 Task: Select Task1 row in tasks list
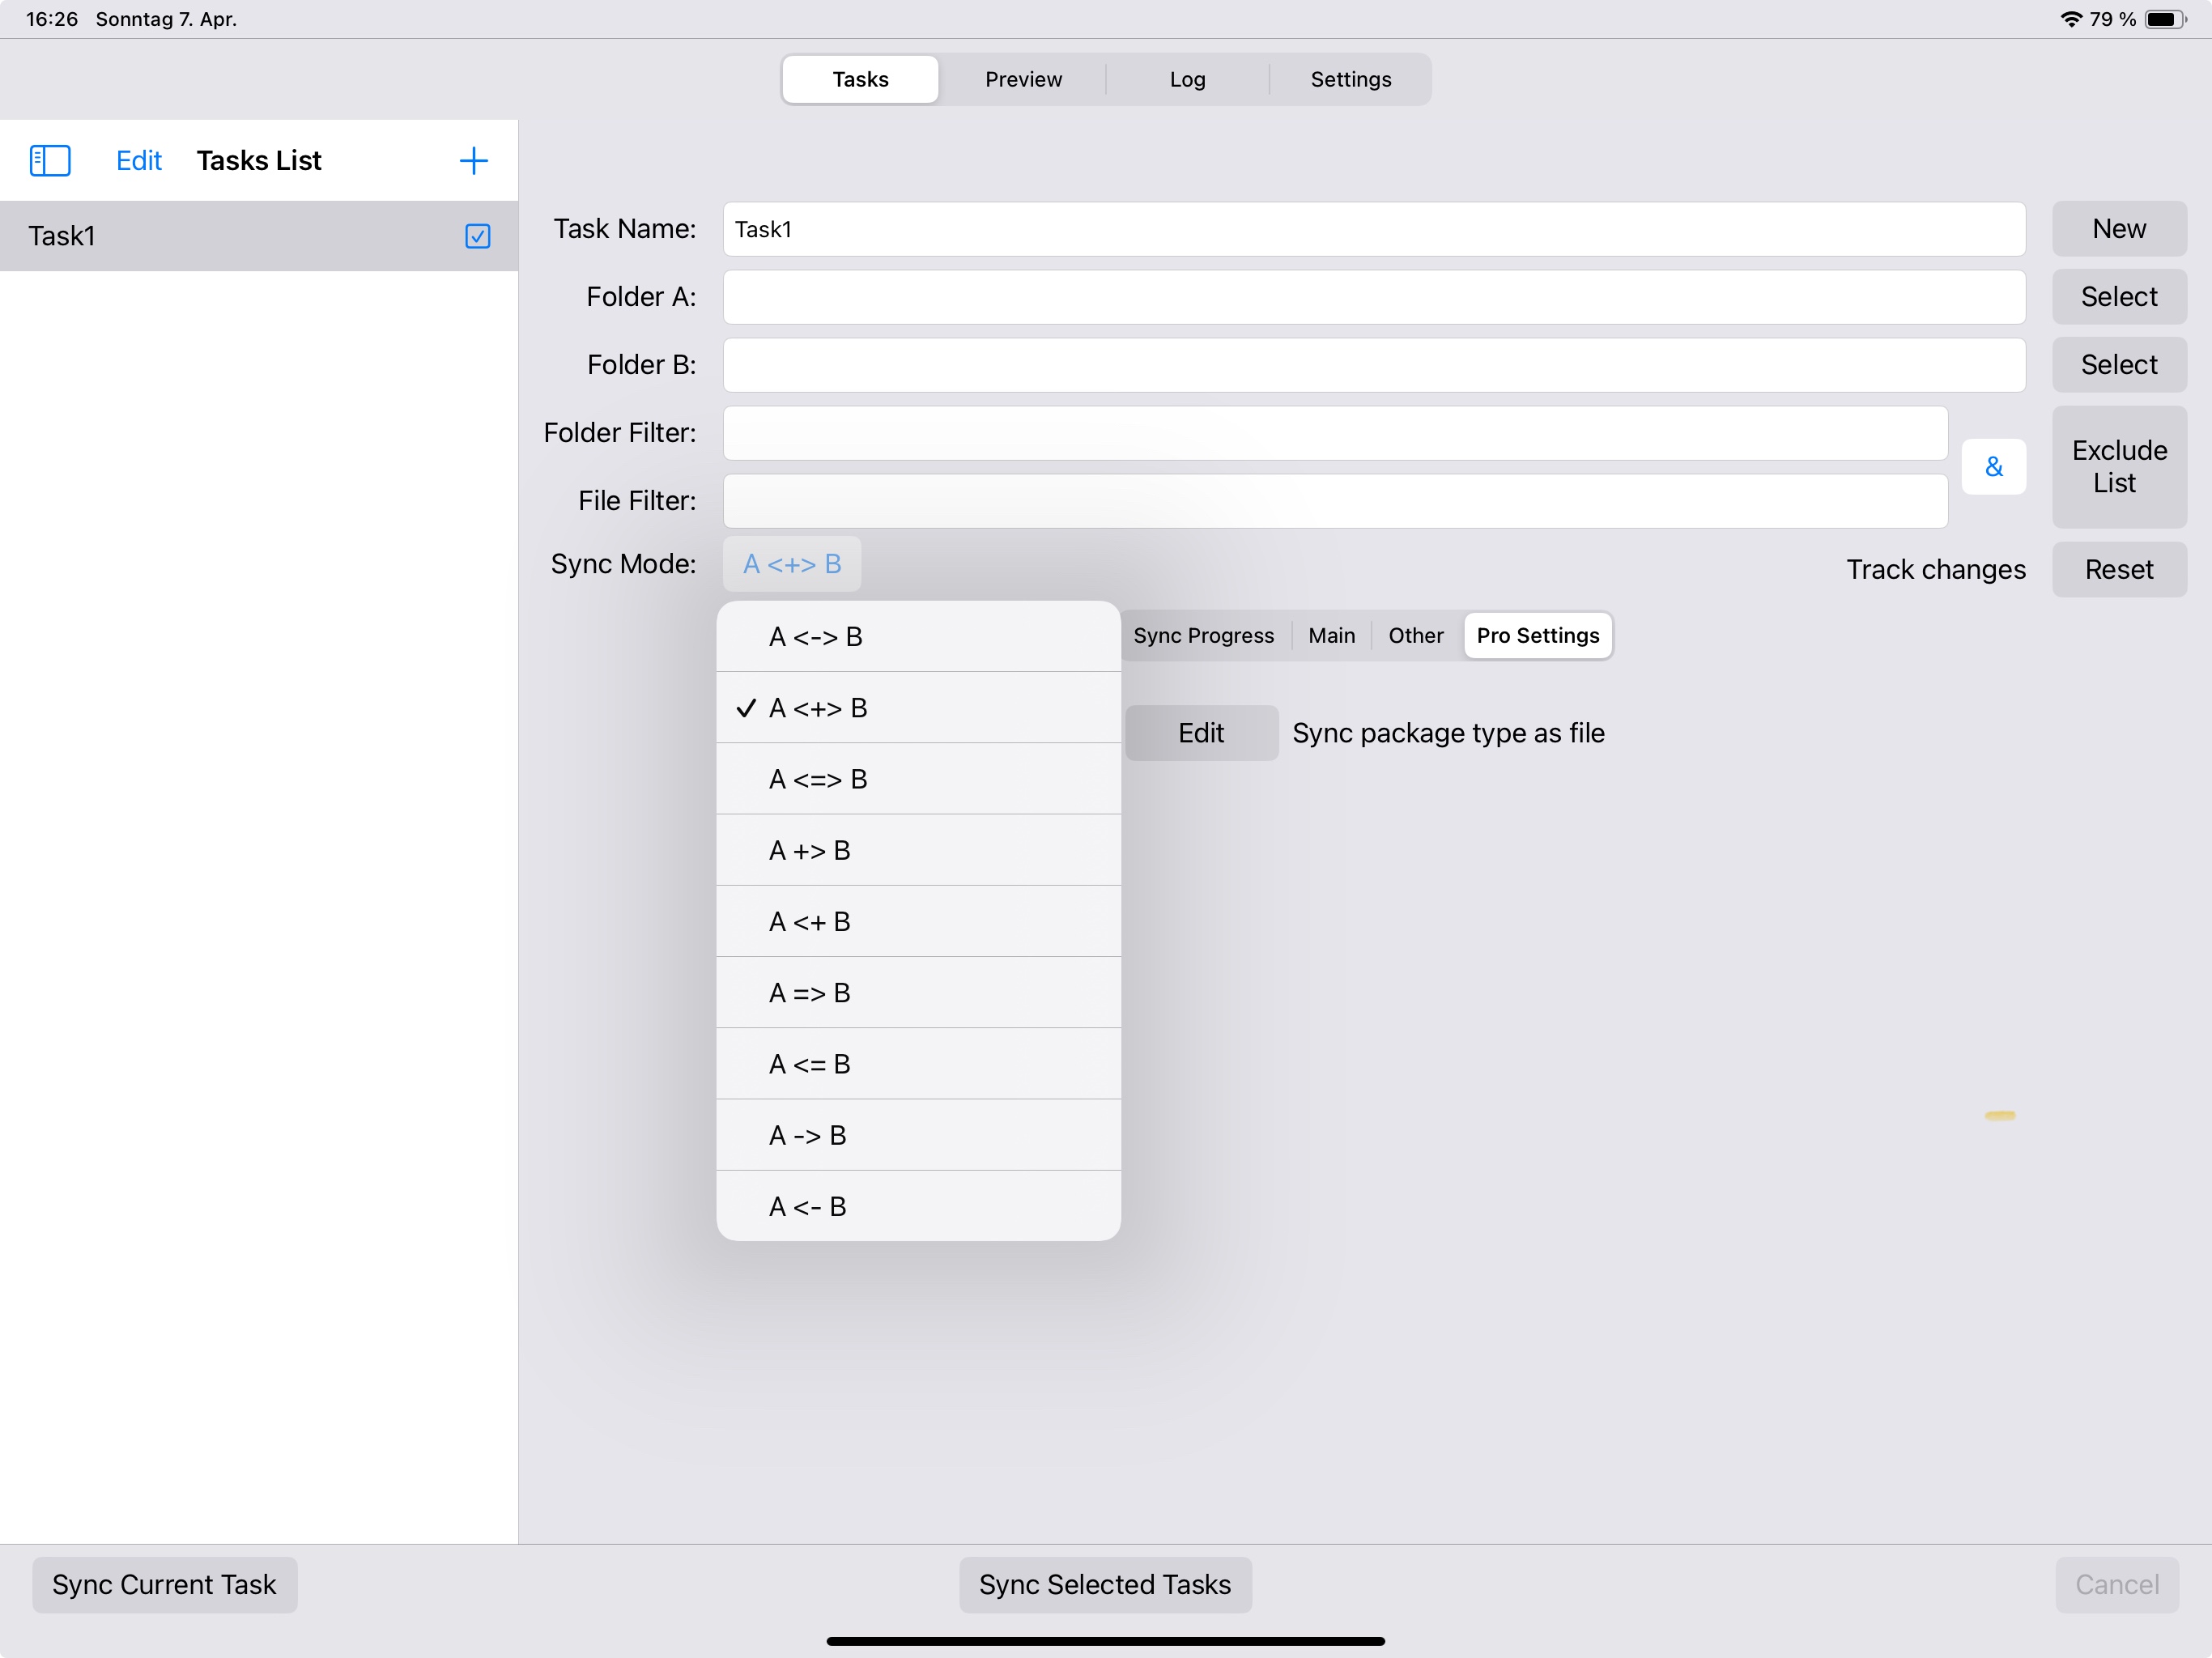230,236
